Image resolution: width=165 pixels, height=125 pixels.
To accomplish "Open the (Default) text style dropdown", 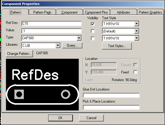I will click(136, 31).
